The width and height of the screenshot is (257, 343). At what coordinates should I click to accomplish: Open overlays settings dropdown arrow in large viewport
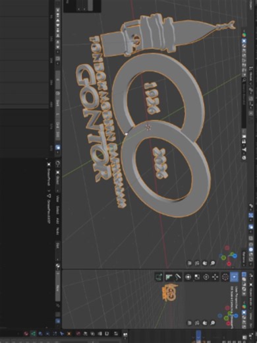(x=251, y=232)
